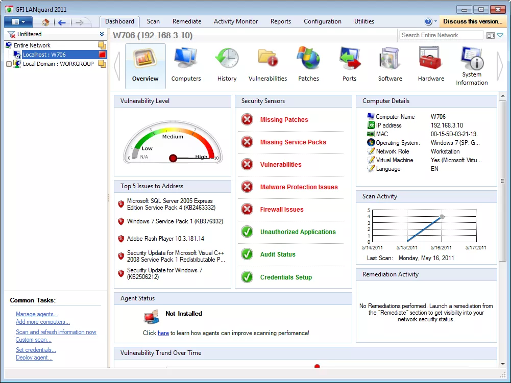
Task: Click the Firewall Issues sensor label
Action: [x=282, y=210]
